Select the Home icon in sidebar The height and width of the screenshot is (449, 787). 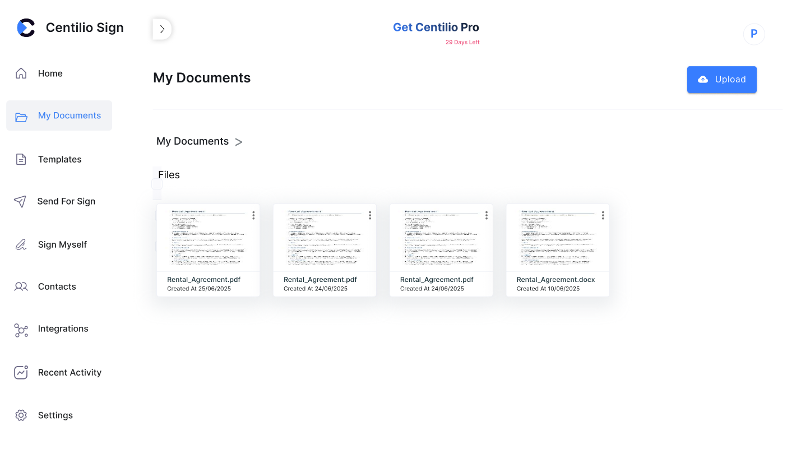(21, 73)
